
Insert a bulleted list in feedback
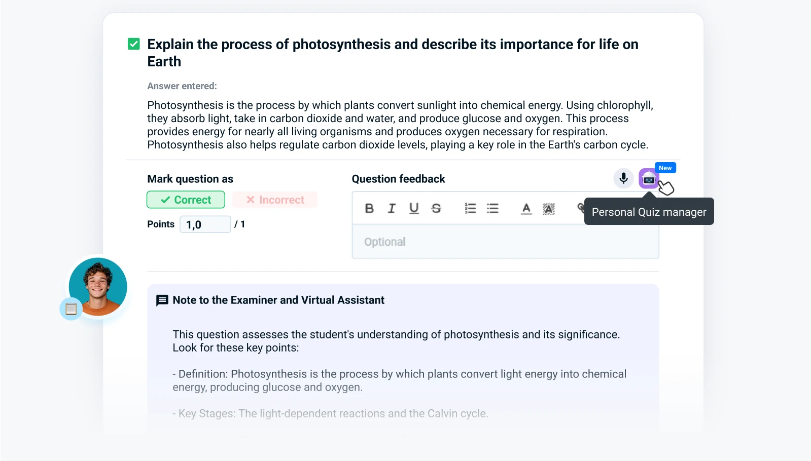point(492,208)
